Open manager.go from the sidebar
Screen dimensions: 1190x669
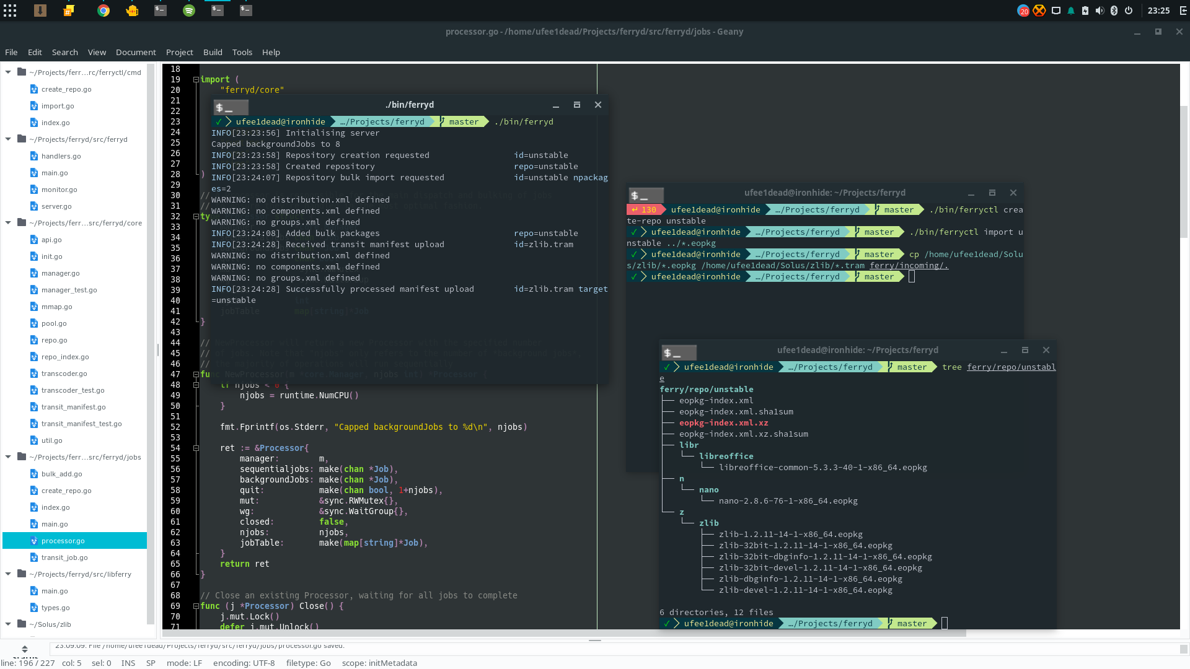point(61,273)
